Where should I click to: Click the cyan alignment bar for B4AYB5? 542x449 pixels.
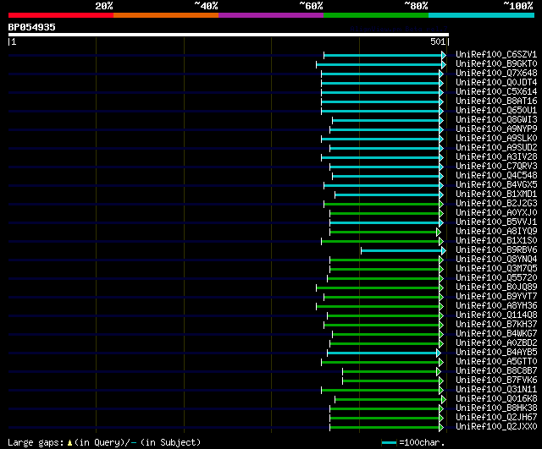[384, 353]
